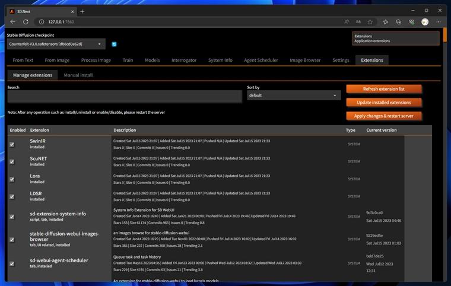Switch to Manual install sub-tab

point(78,75)
